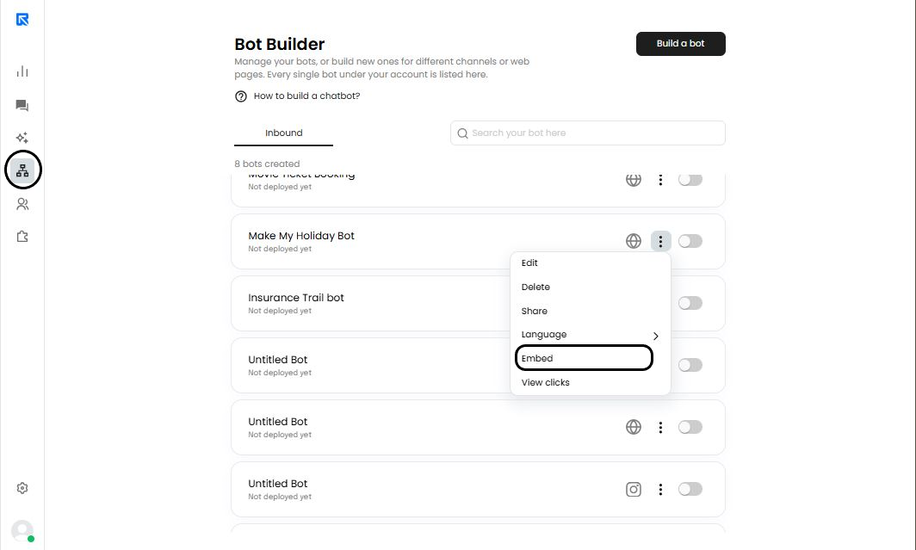Screen dimensions: 916x550
Task: Open three-dot menu for Movie Ticket Booking
Action: coord(660,180)
